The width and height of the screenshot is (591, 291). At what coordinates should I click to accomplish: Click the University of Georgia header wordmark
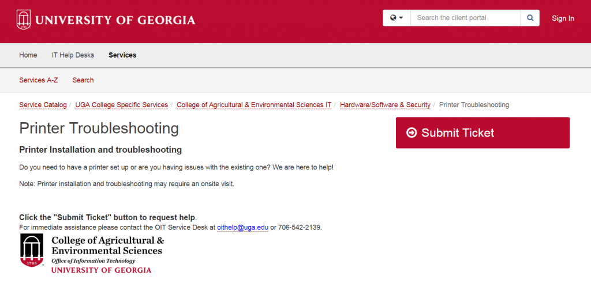(x=115, y=20)
